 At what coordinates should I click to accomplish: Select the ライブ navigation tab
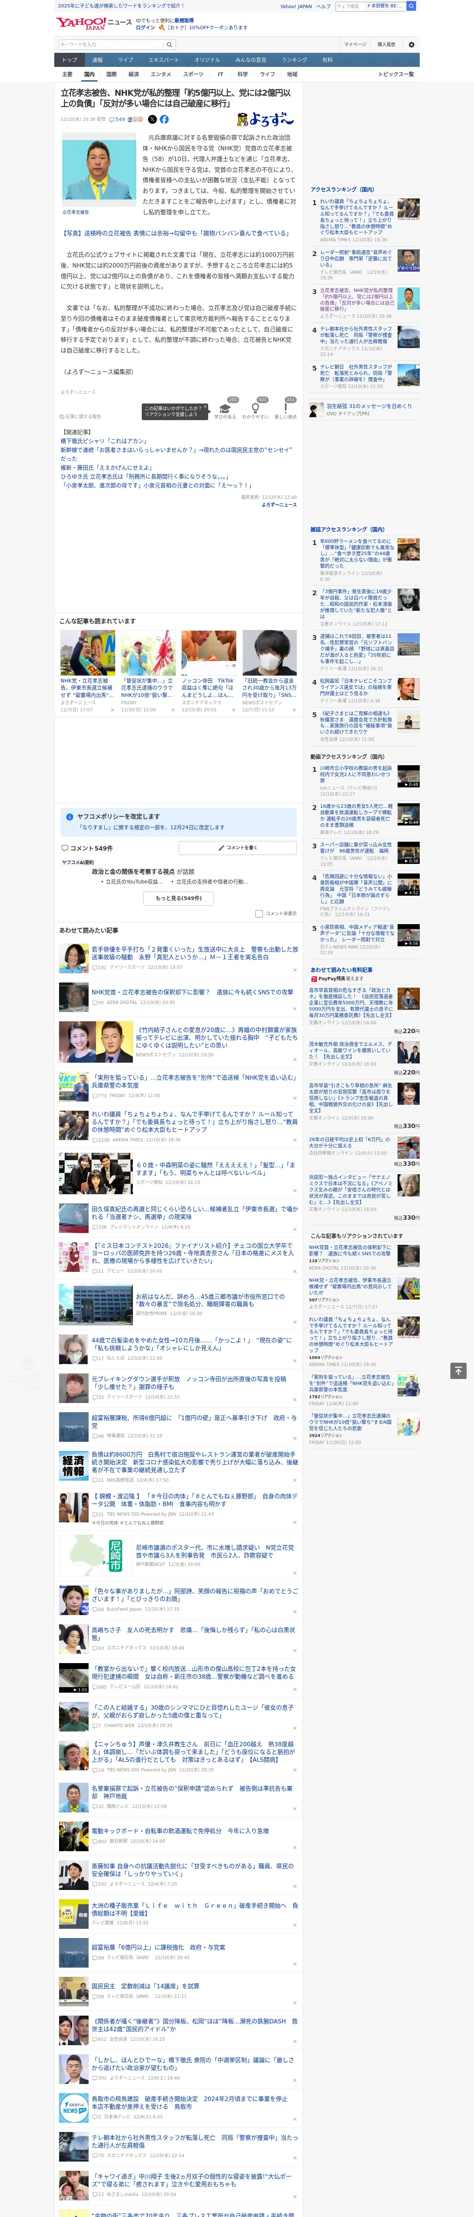[126, 60]
